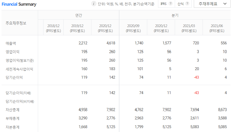Viewport: 235px width, 132px height.
Task: Click the 당기순이익(지배) row label
Action: [x=18, y=93]
